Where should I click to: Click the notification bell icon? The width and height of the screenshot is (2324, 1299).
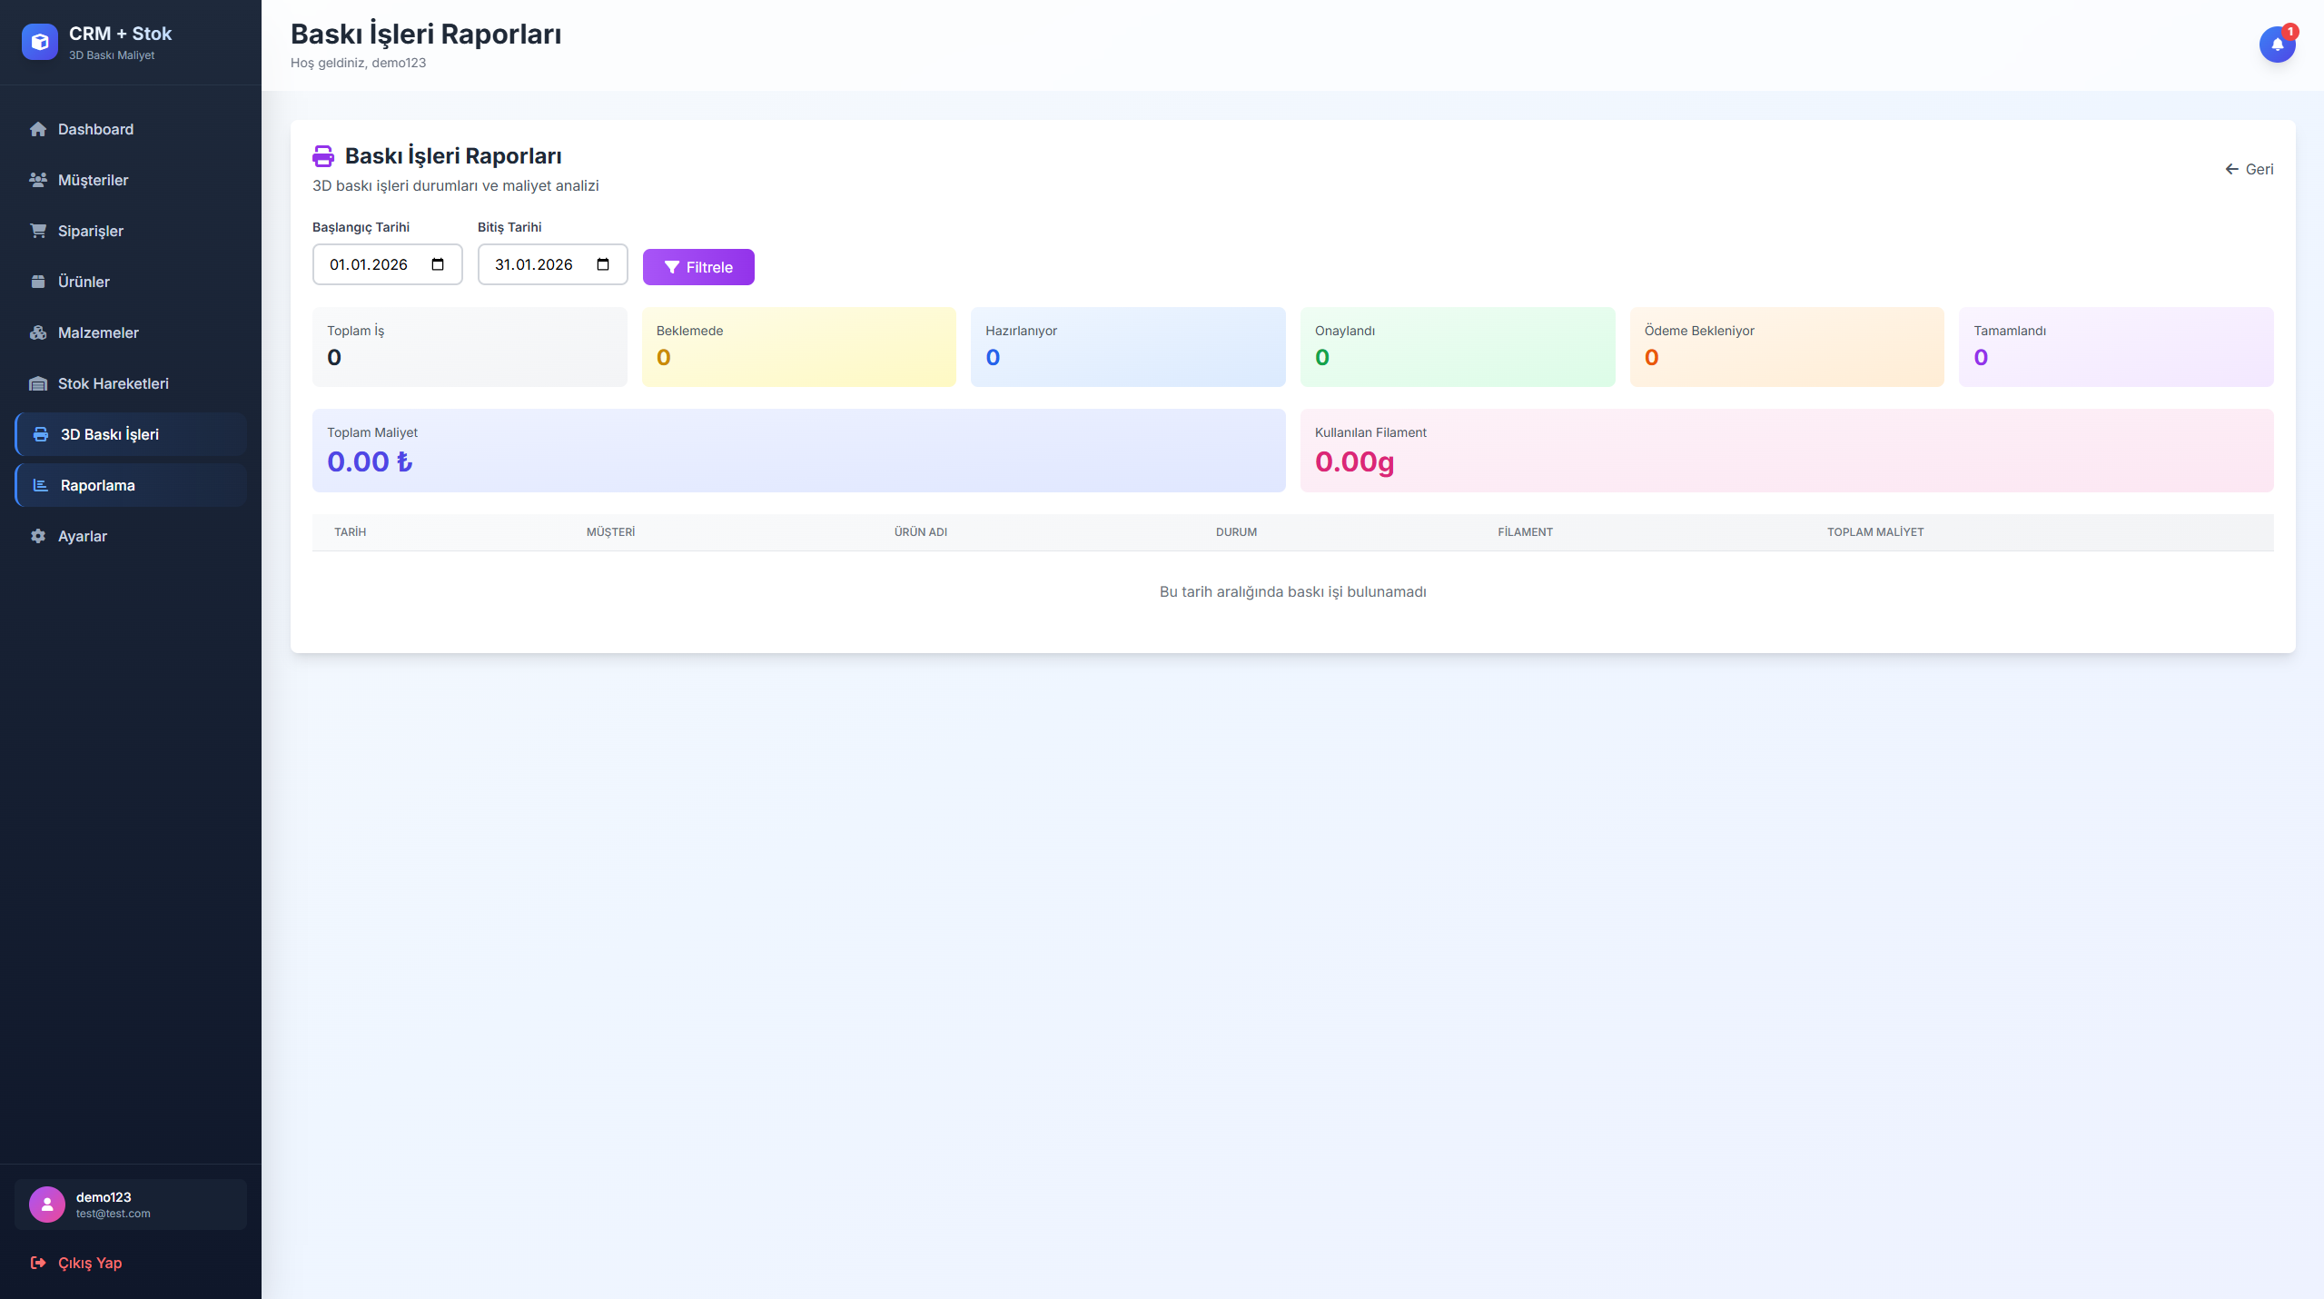coord(2277,44)
